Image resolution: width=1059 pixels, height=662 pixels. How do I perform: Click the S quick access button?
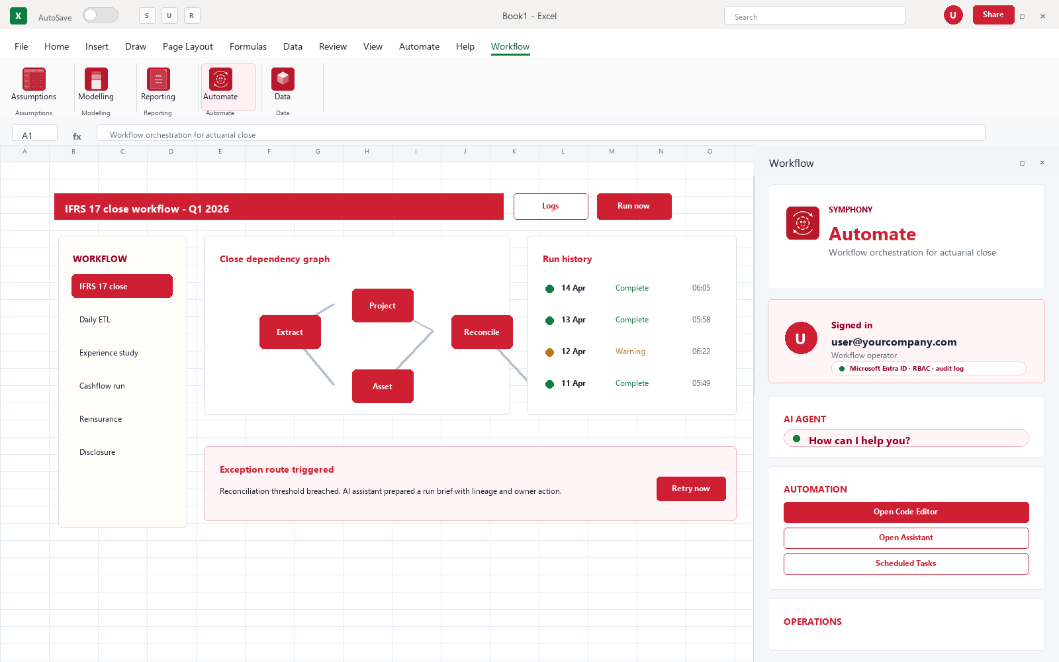point(147,15)
